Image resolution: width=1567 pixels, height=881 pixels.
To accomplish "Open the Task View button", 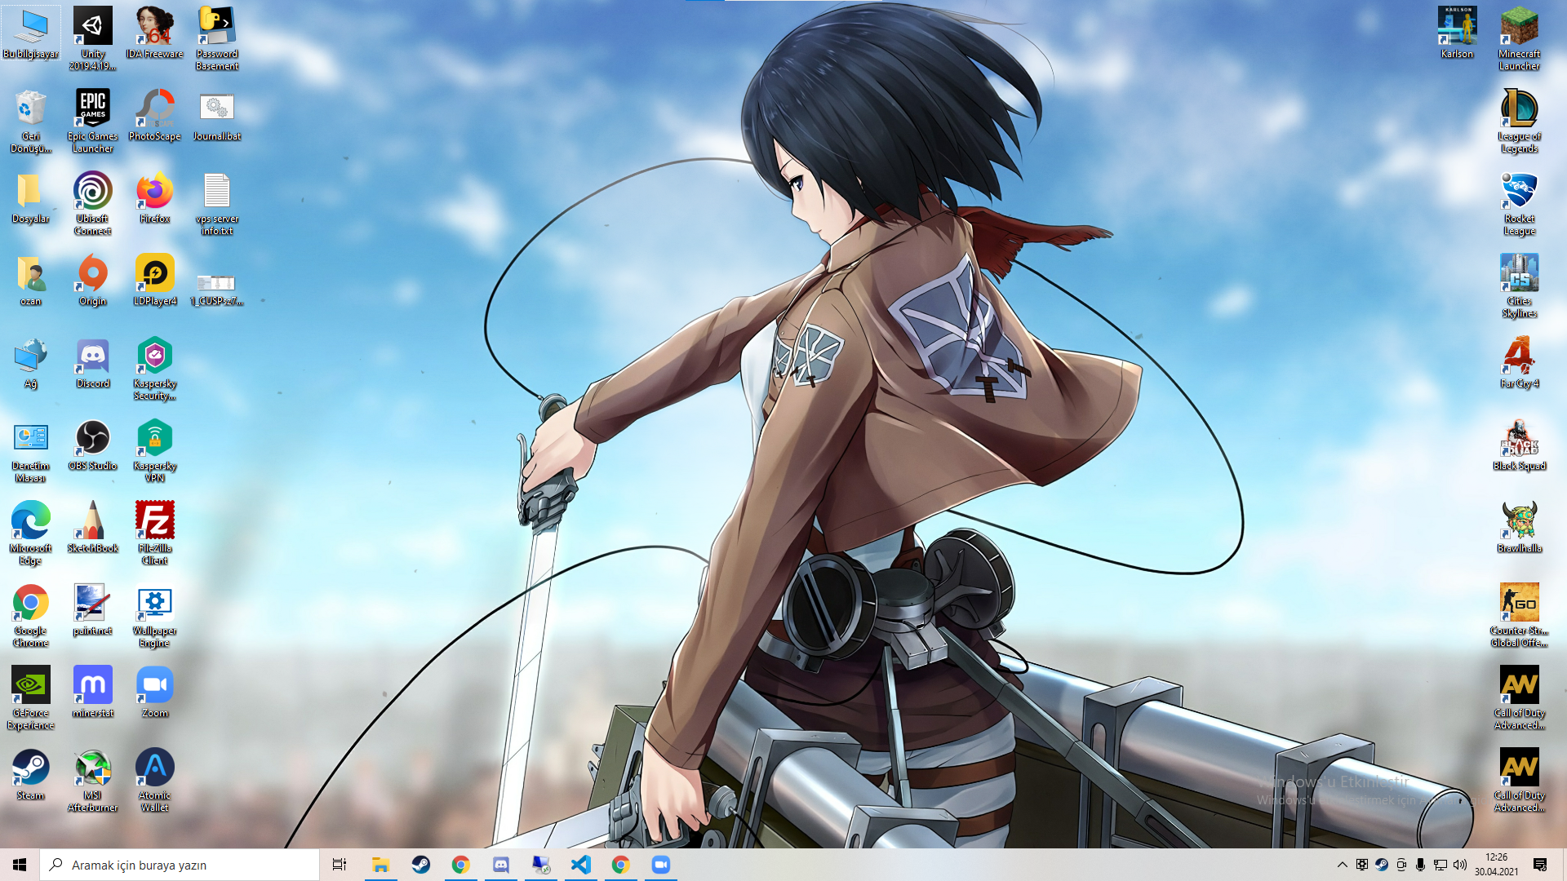I will [x=340, y=865].
